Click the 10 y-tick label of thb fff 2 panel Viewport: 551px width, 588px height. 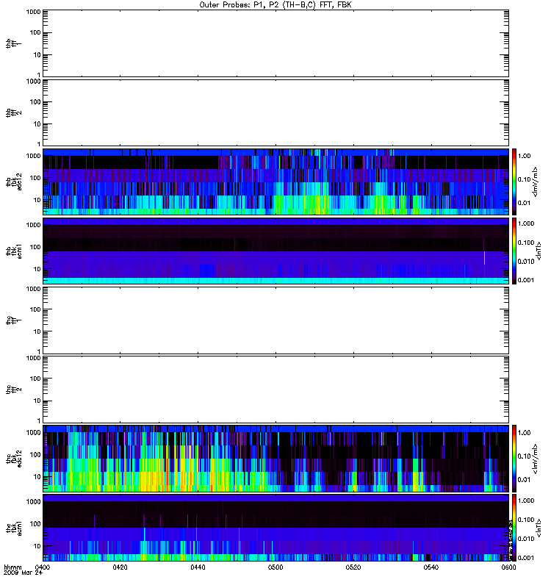(37, 124)
